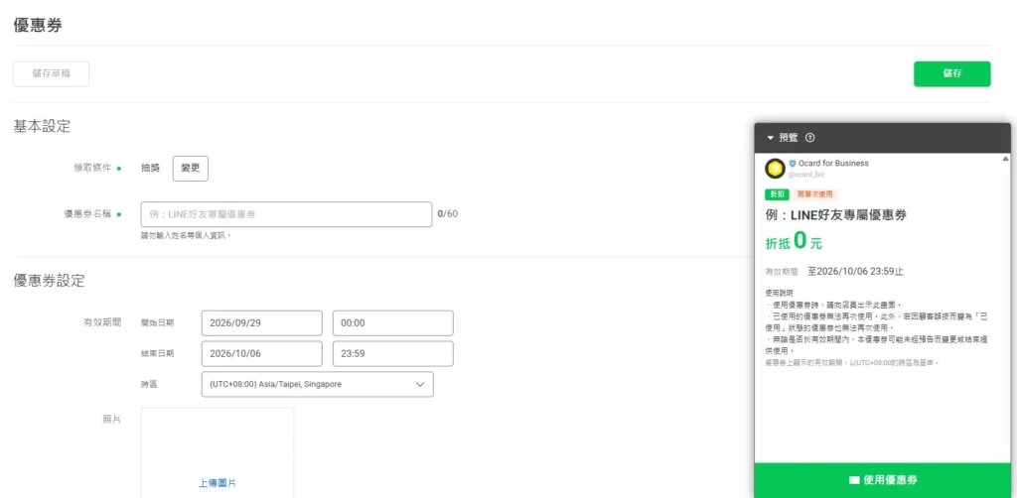The image size is (1017, 498).
Task: Open the start time field 00:00
Action: point(393,323)
